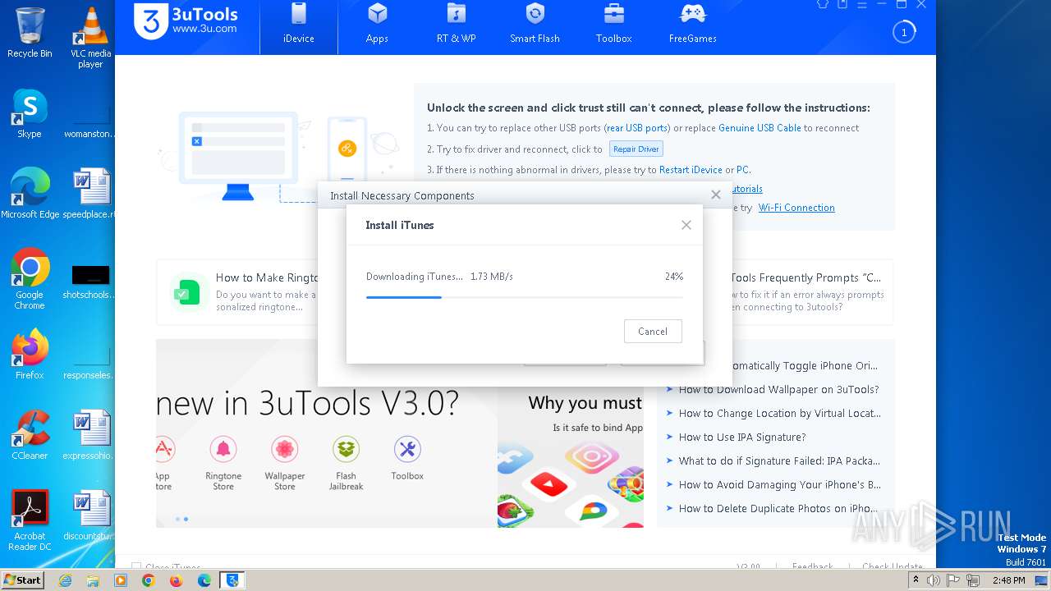
Task: Click the volume icon in system tray
Action: [934, 580]
